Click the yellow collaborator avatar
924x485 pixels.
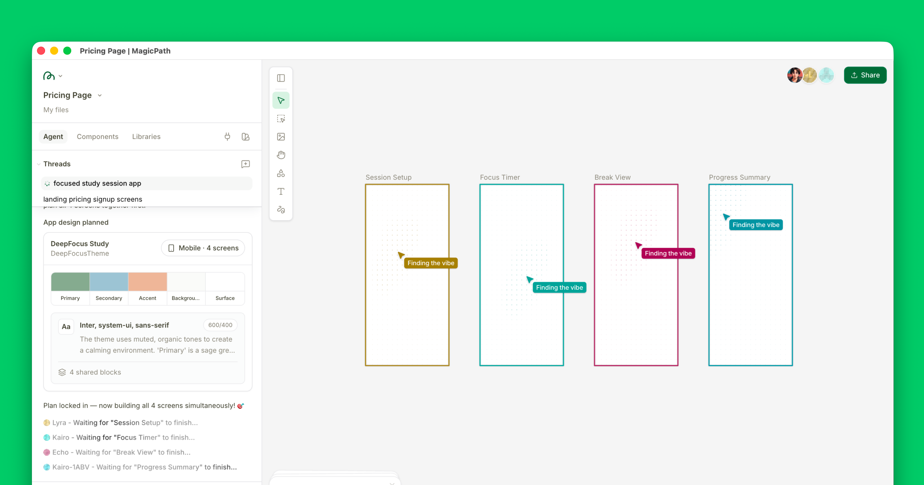810,75
